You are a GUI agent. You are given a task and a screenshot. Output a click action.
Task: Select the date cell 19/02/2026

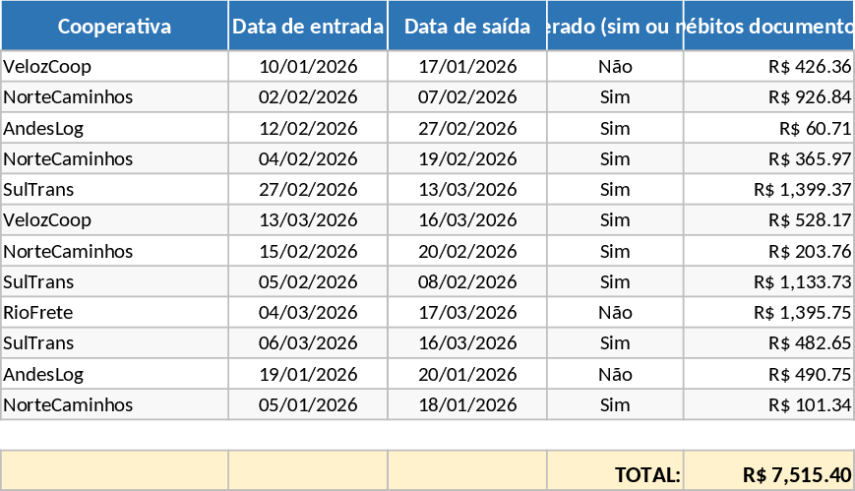coord(467,159)
